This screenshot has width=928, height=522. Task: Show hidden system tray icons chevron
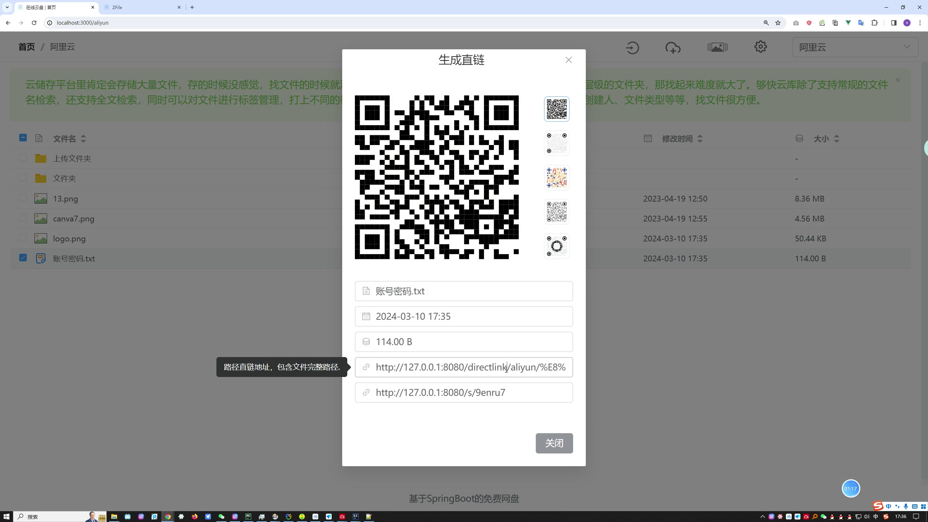pyautogui.click(x=763, y=517)
